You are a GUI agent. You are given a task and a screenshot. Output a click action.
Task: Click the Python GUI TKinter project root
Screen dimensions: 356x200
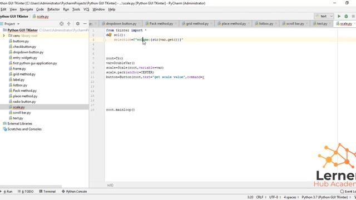(x=22, y=30)
